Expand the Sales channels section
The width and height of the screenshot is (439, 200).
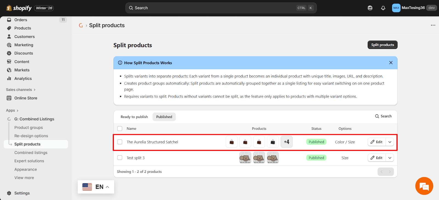tap(21, 90)
